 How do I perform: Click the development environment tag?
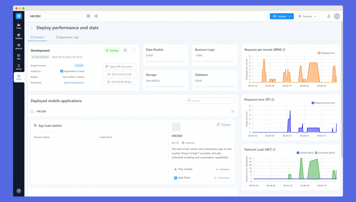[x=40, y=57]
